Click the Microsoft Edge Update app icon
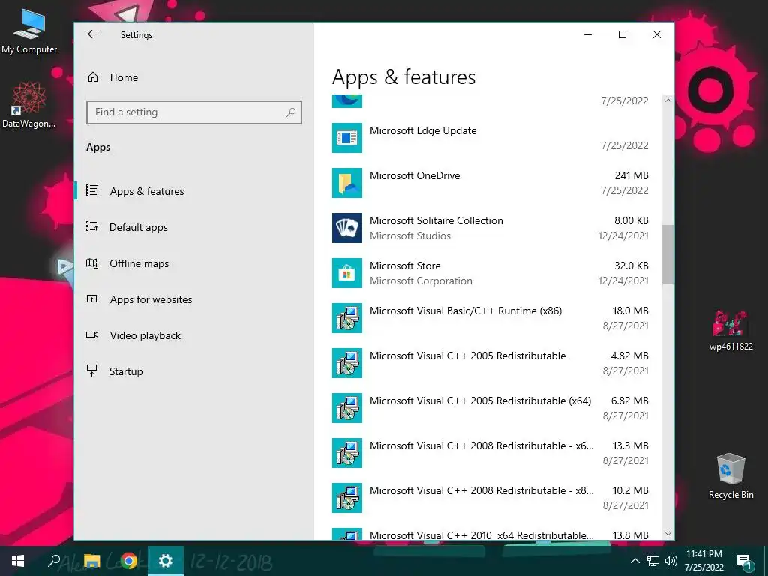The height and width of the screenshot is (576, 768). (x=347, y=138)
